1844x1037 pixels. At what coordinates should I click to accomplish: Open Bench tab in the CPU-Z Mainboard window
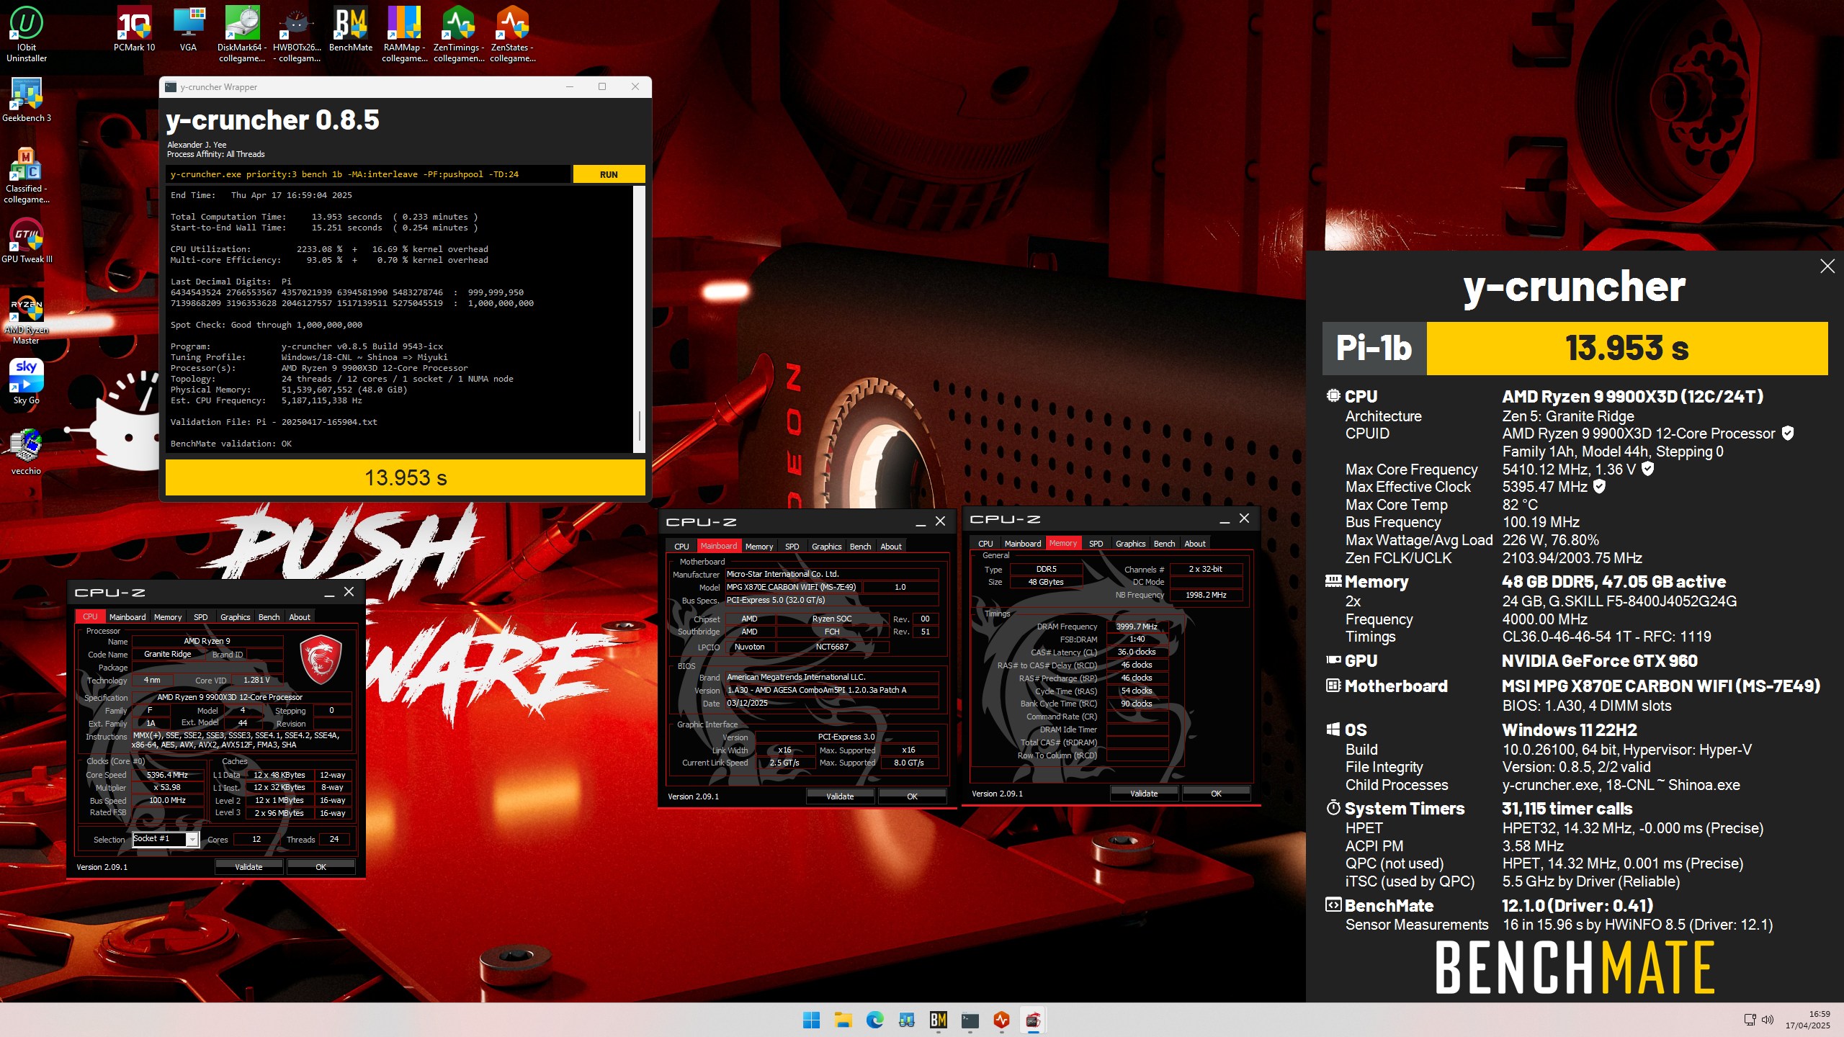861,547
